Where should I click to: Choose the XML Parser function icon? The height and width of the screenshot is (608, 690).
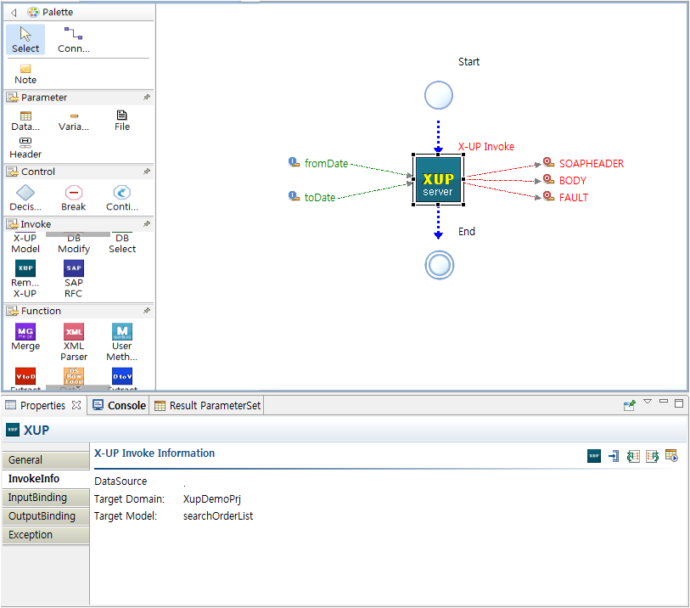coord(74,331)
